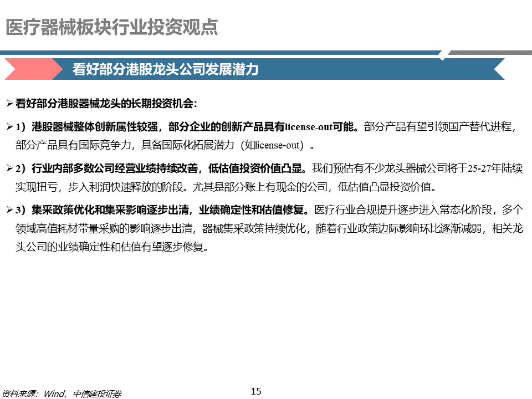The image size is (532, 399).
Task: Click the arrow bullet before item 2)
Action: click(9, 168)
